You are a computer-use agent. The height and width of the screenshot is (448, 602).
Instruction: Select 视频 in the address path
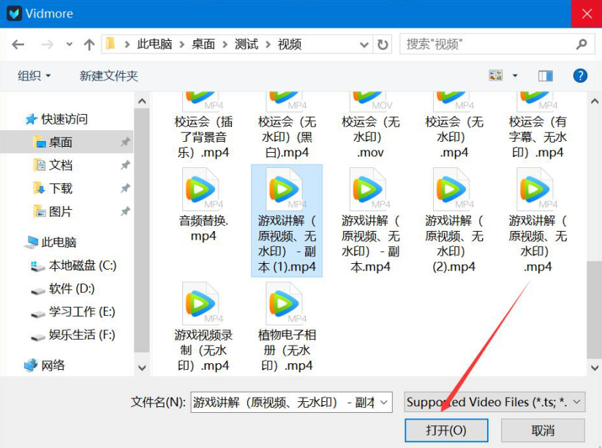point(289,44)
